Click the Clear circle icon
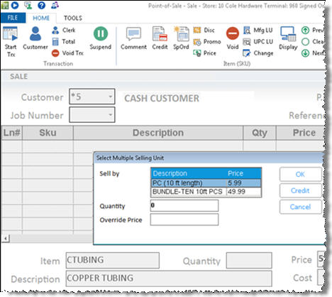332x297 pixels. click(305, 42)
